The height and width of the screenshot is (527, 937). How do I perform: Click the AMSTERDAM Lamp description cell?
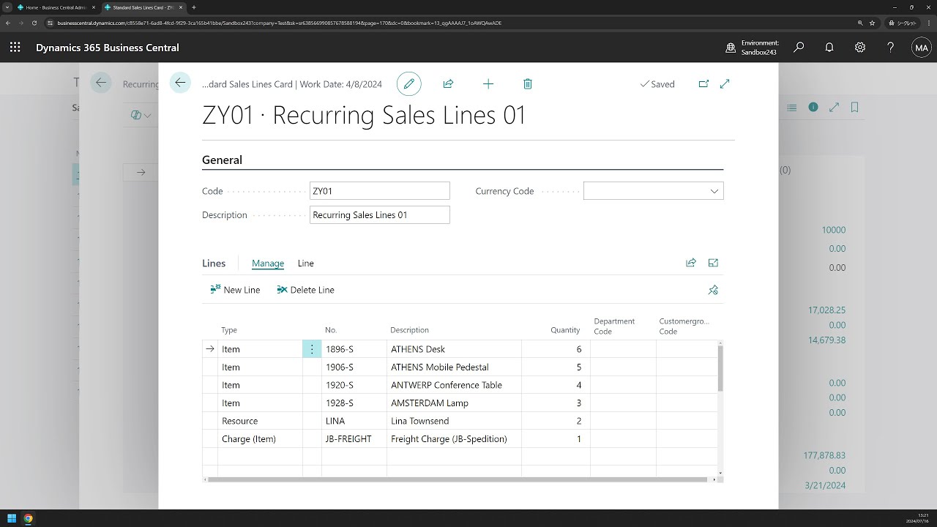pos(454,403)
